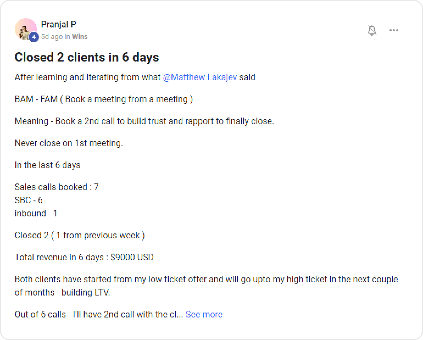Screen dimensions: 423x340
Task: Click the "SBC - 6" line
Action: [x=29, y=200]
